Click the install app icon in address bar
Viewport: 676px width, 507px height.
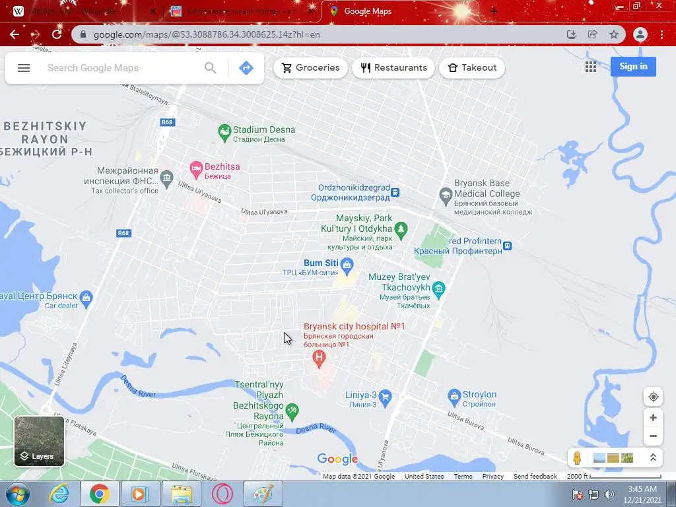(572, 34)
